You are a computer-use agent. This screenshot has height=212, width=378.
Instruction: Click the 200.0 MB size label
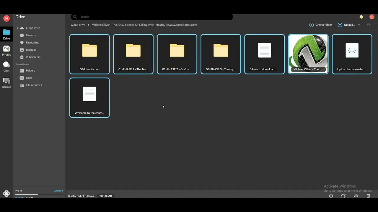pos(106,196)
